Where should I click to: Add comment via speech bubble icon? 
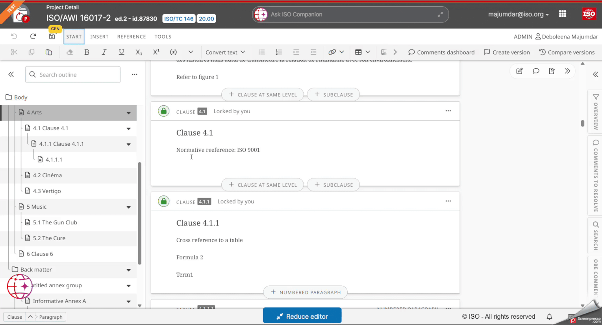click(x=536, y=71)
